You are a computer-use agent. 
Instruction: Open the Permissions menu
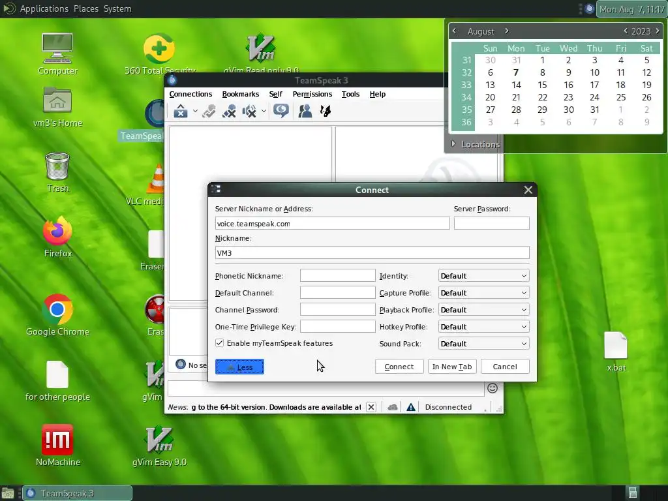(312, 94)
